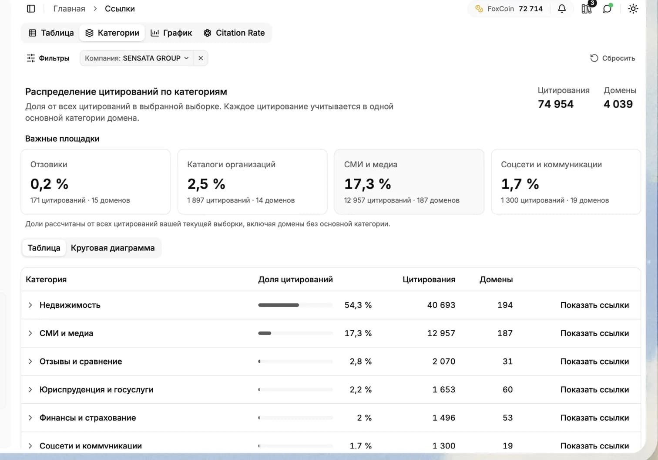Image resolution: width=658 pixels, height=460 pixels.
Task: Switch theme with the sun icon
Action: coord(633,9)
